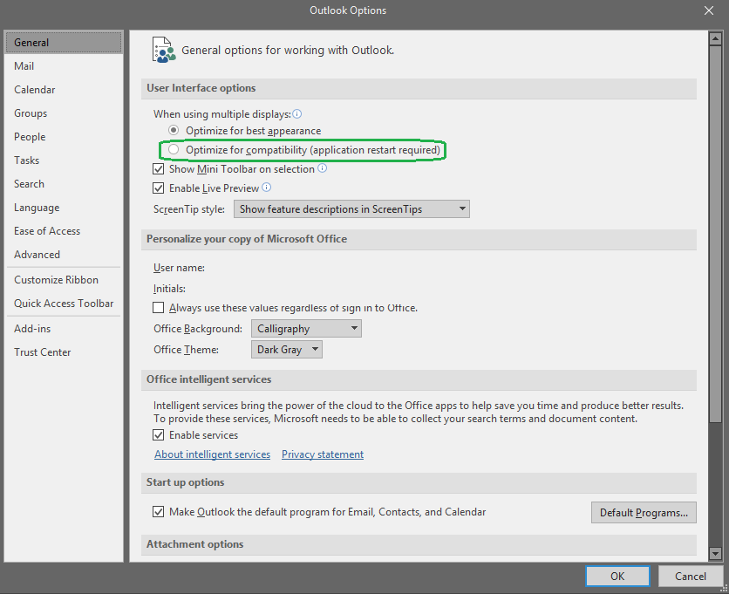Toggle Enable Live Preview checkbox
This screenshot has height=594, width=729.
tap(158, 188)
